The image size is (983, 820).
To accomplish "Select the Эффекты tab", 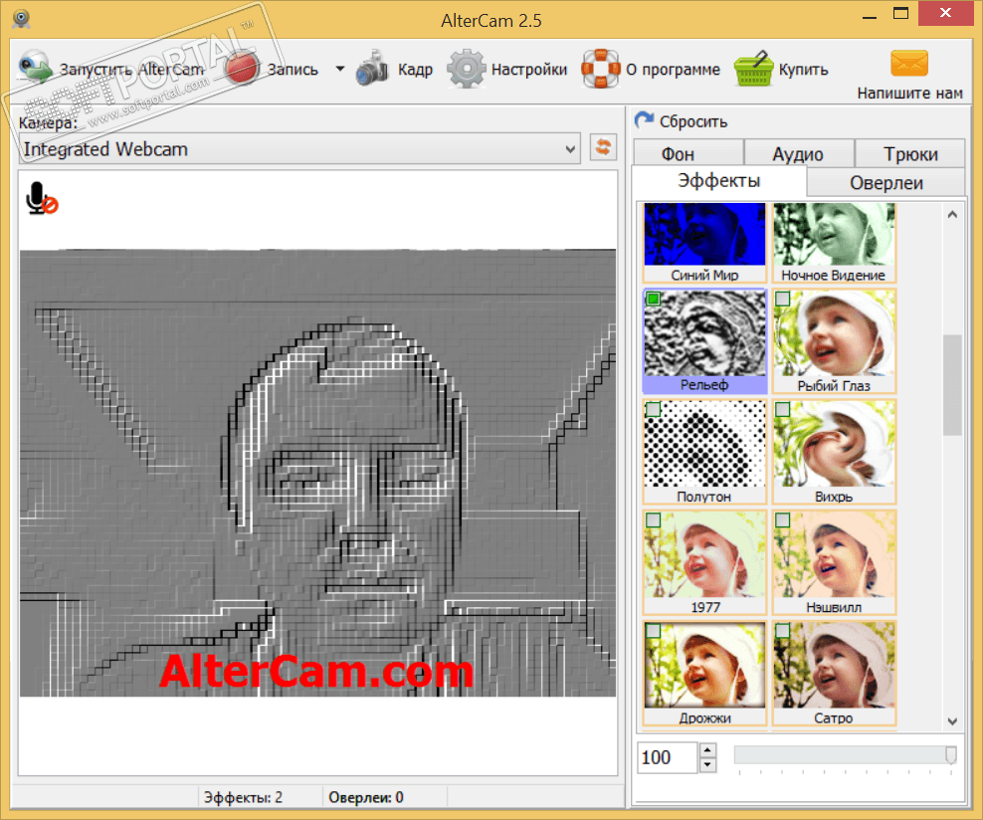I will [719, 181].
